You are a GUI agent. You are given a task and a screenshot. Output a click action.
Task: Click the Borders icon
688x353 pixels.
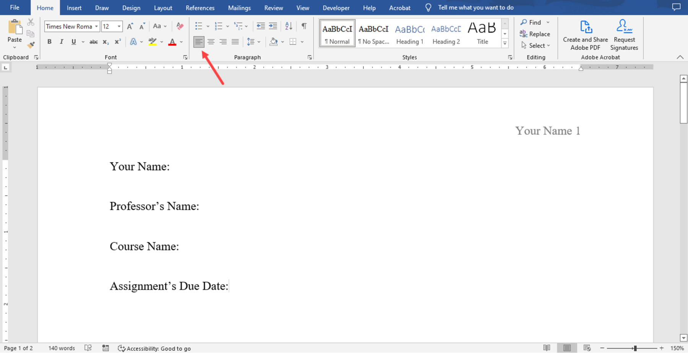(293, 42)
